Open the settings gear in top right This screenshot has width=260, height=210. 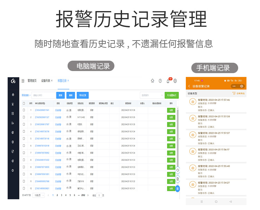175,81
